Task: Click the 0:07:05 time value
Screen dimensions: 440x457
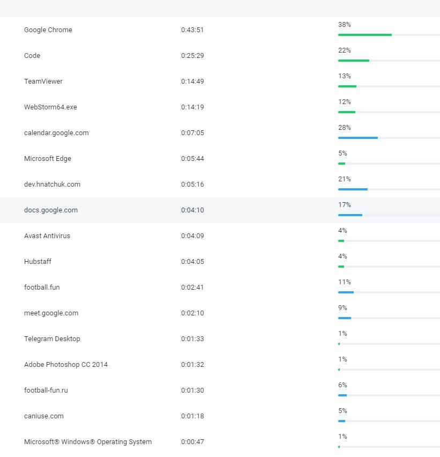Action: [x=192, y=133]
